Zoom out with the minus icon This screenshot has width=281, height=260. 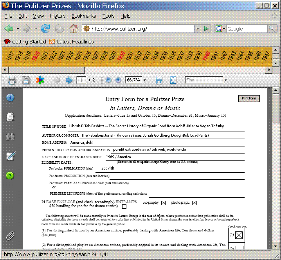tap(108, 80)
